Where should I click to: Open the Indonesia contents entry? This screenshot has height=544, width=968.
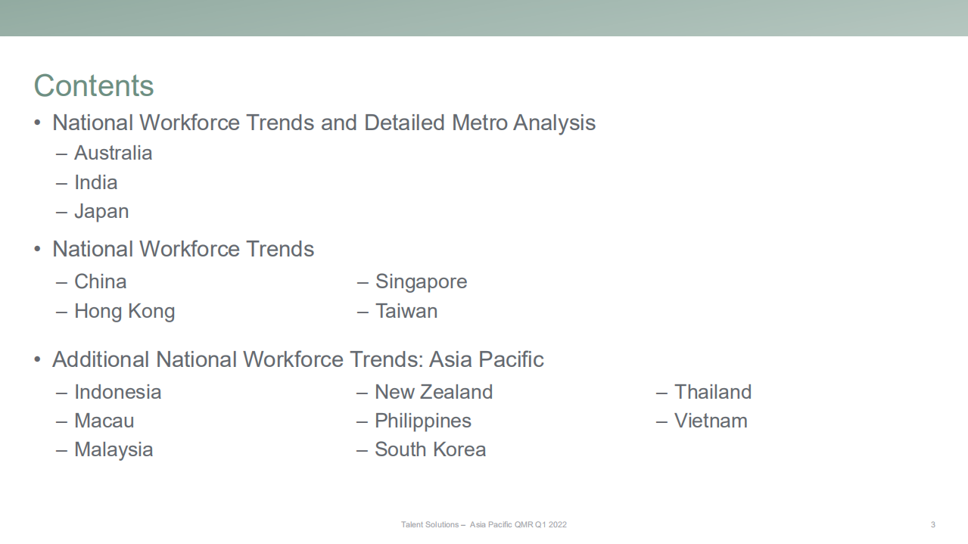117,392
